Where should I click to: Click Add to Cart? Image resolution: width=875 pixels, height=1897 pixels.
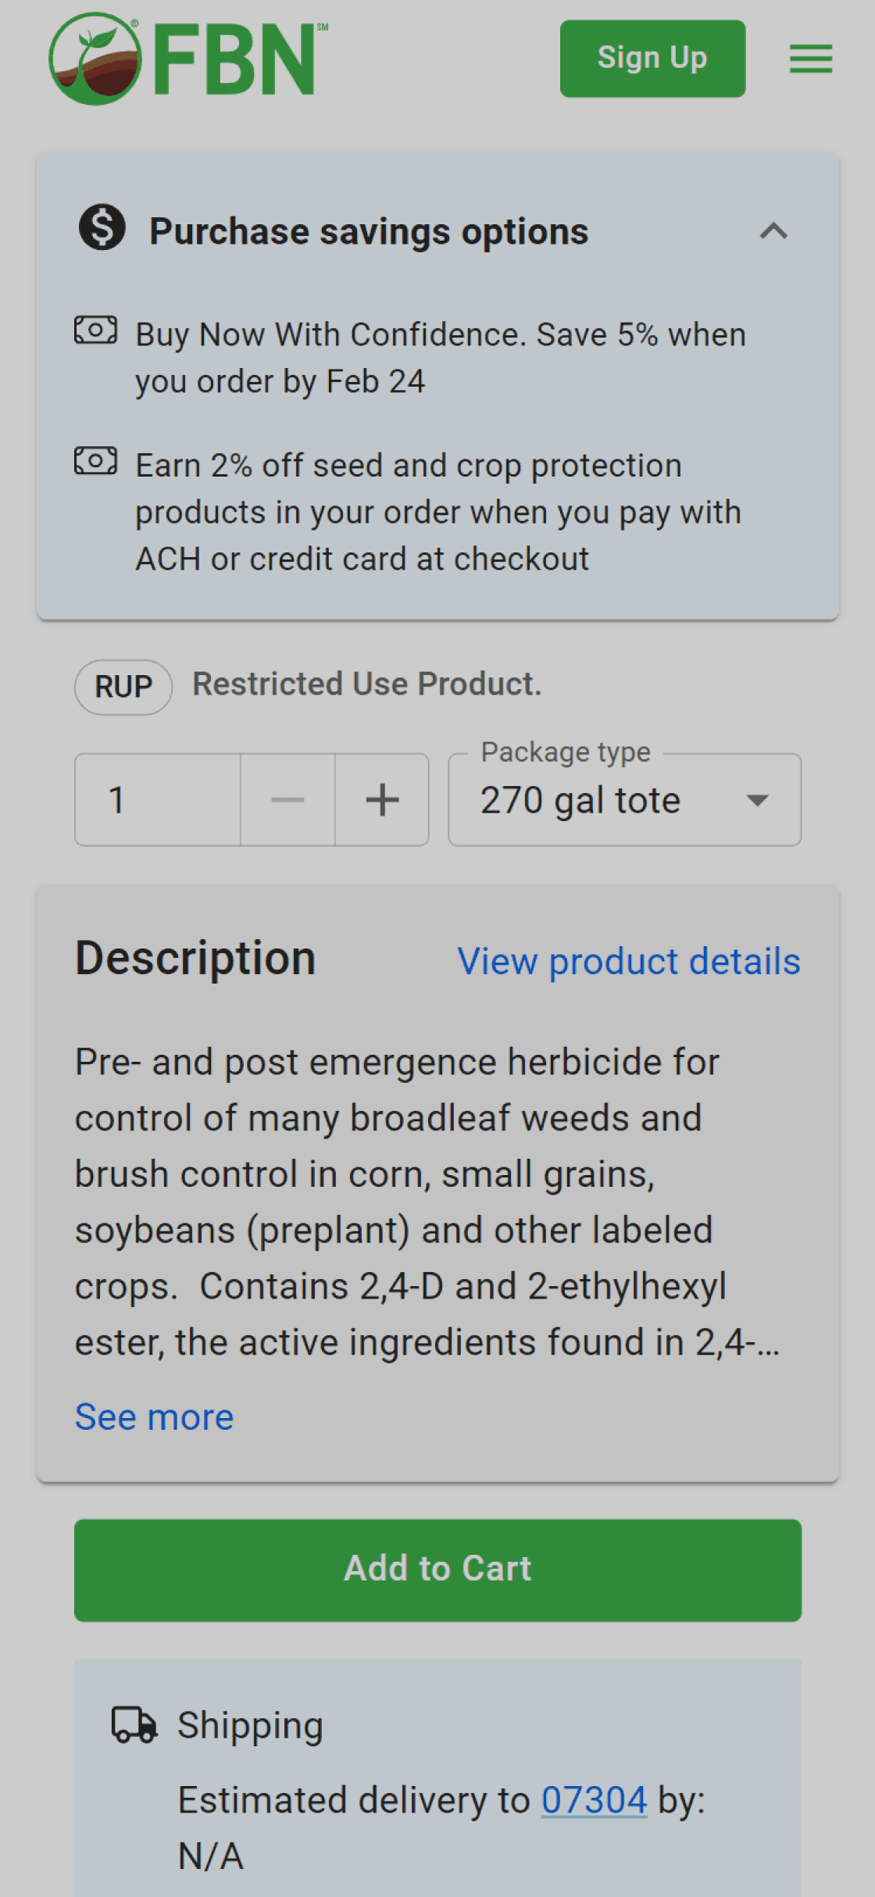pos(437,1570)
